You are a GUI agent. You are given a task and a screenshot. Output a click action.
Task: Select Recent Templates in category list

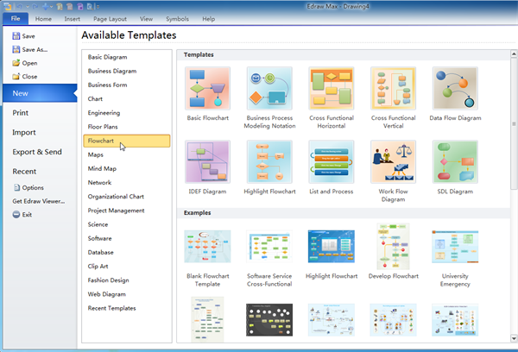[111, 308]
